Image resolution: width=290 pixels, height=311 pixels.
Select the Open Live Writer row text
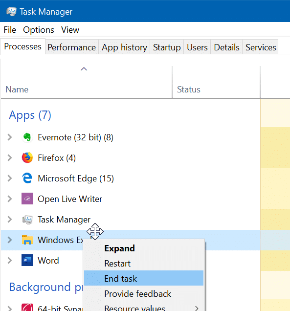pos(70,199)
